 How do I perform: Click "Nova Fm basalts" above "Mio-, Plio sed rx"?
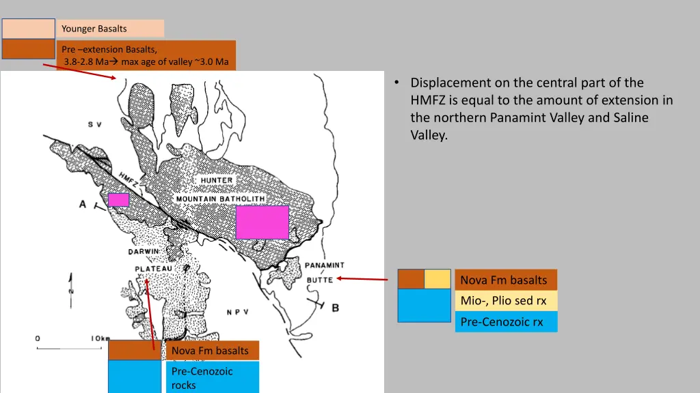[506, 280]
